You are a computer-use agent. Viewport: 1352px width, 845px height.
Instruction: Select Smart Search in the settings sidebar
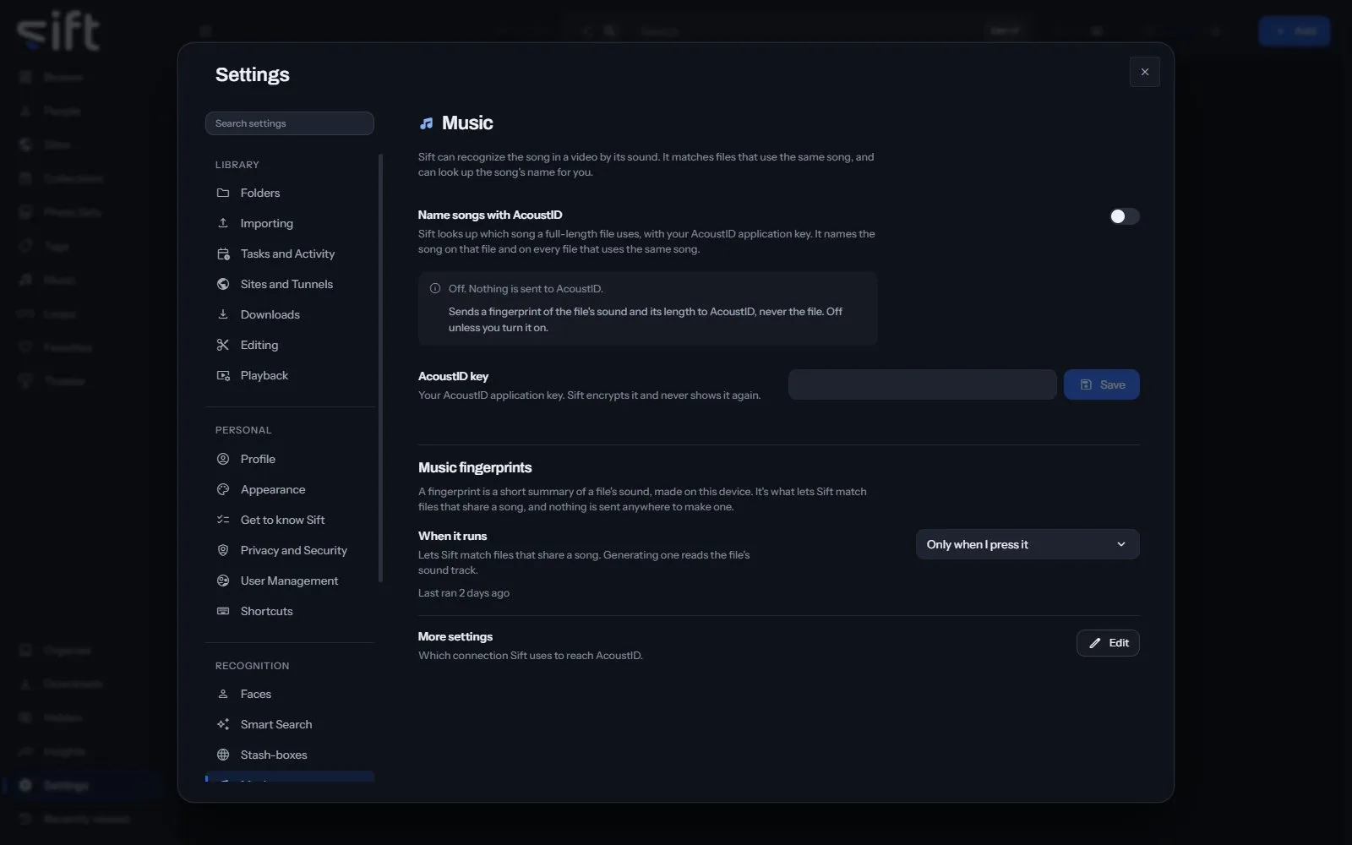[x=290, y=724]
